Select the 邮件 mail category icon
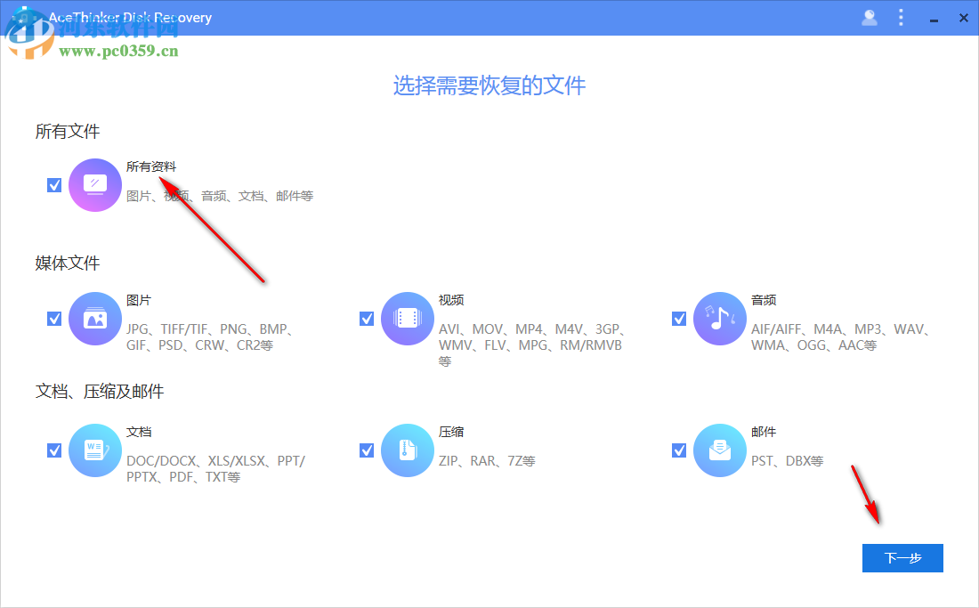This screenshot has width=979, height=608. tap(719, 450)
